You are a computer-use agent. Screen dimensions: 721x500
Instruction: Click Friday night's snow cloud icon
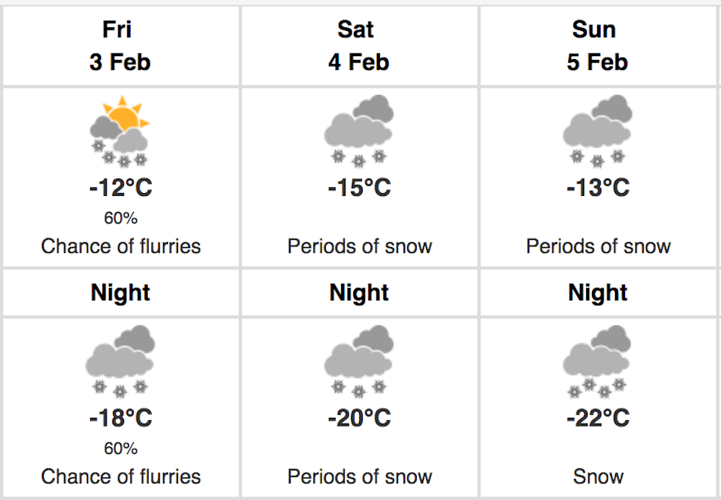(120, 362)
